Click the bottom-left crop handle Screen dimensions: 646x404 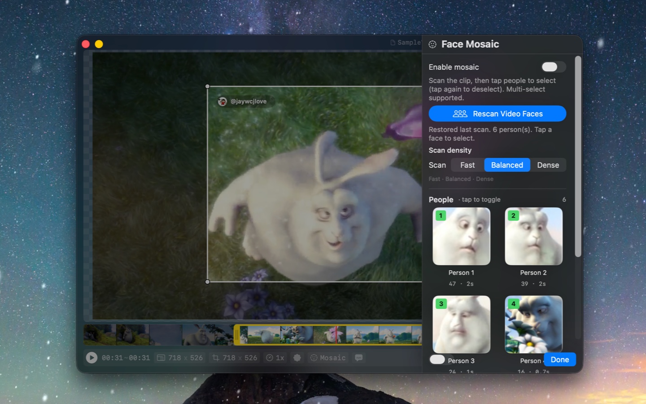click(x=207, y=282)
